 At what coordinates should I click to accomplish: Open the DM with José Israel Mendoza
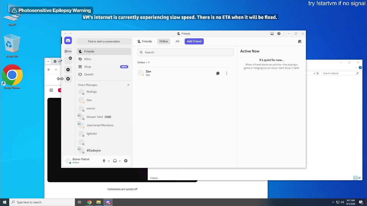104,125
